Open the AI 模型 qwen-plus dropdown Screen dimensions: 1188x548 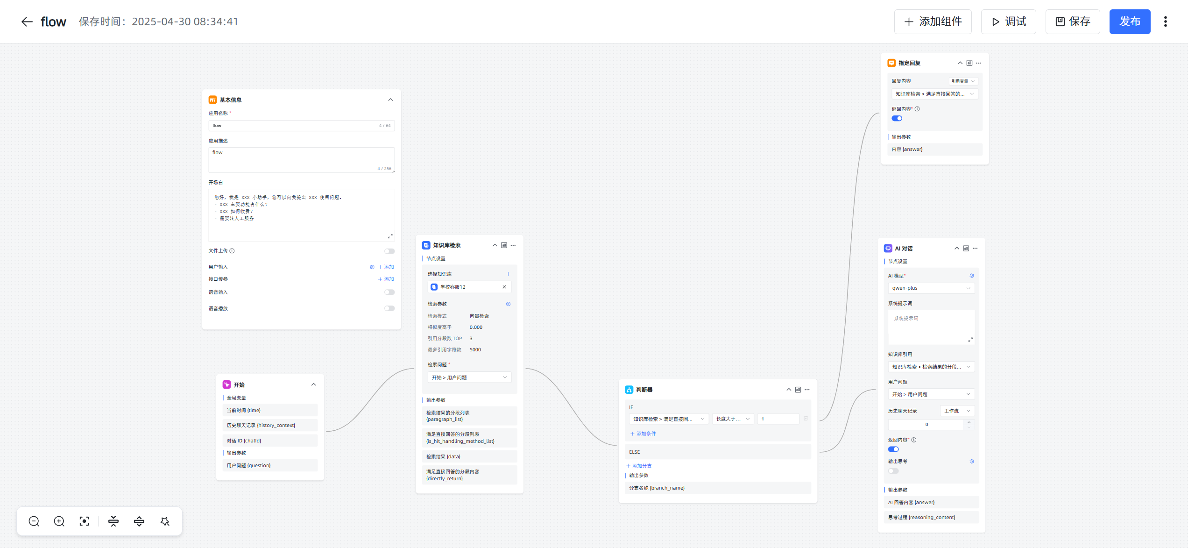tap(931, 288)
